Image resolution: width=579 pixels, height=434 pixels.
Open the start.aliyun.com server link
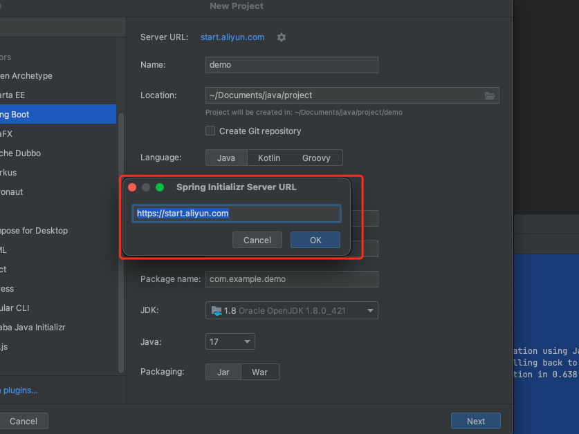click(232, 37)
